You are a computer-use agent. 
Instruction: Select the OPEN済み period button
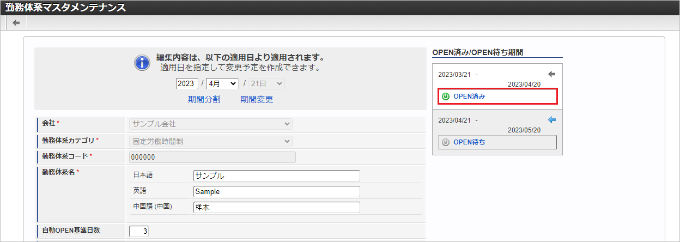497,96
